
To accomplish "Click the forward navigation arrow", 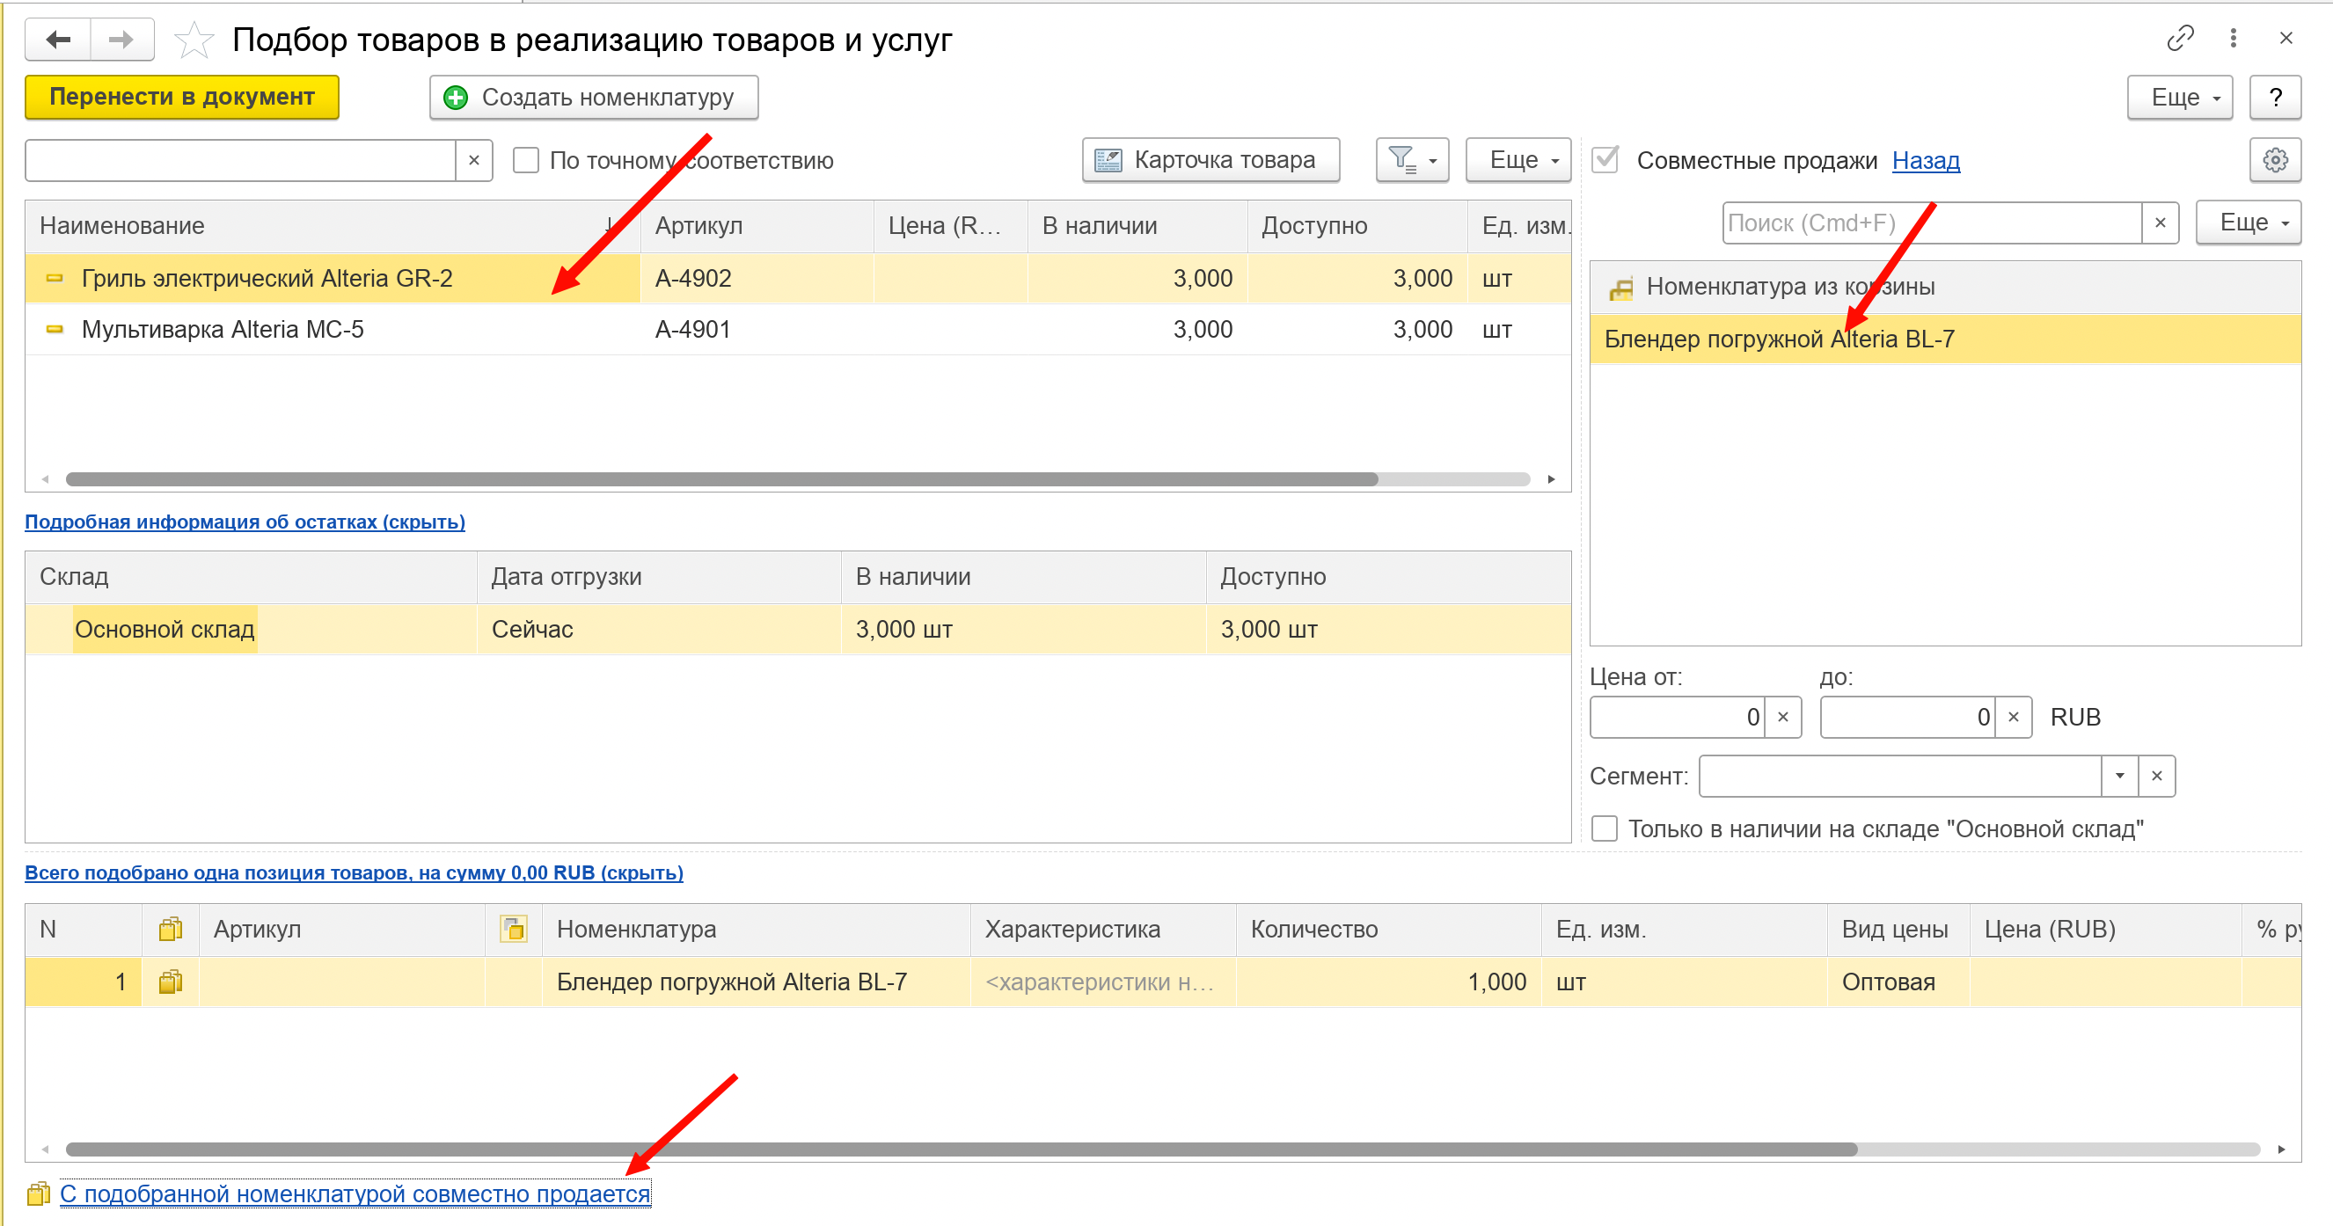I will point(121,40).
